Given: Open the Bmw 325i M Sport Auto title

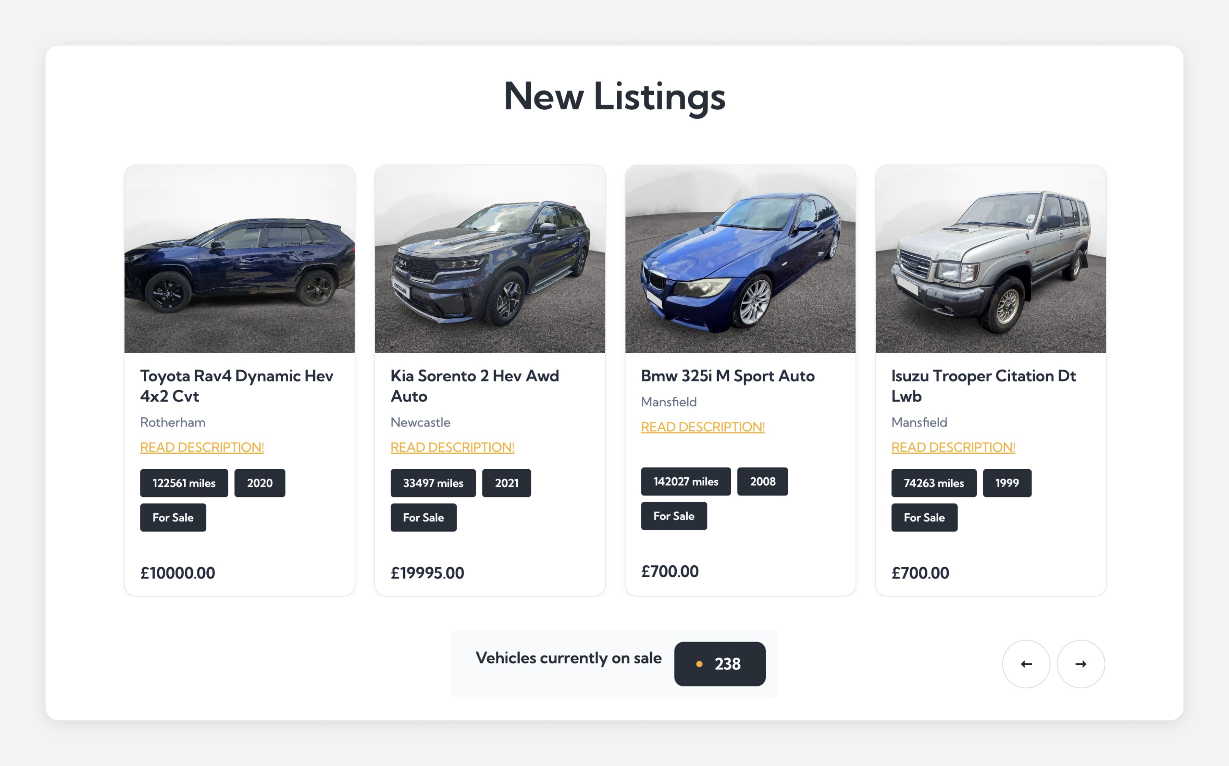Looking at the screenshot, I should pyautogui.click(x=728, y=376).
